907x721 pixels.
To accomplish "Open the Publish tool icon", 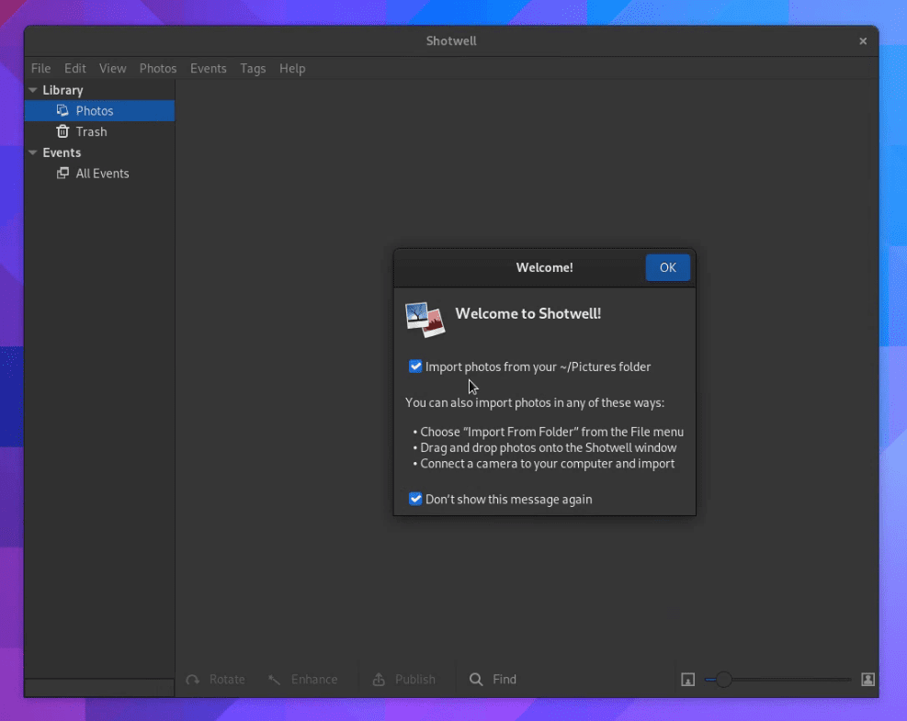I will point(379,679).
